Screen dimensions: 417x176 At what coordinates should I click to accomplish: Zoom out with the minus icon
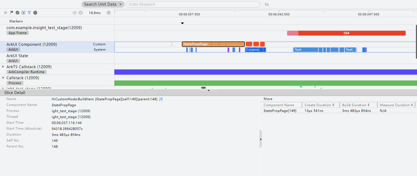pos(81,13)
